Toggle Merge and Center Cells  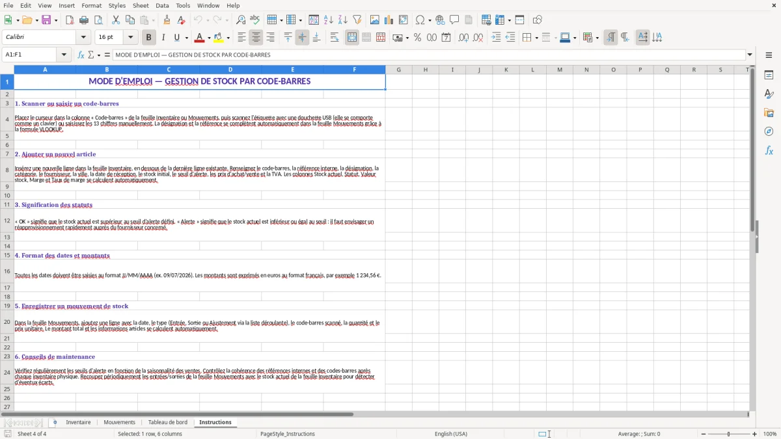coord(352,38)
